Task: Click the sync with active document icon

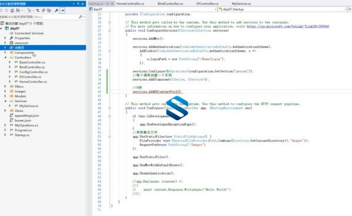Action: (38, 11)
